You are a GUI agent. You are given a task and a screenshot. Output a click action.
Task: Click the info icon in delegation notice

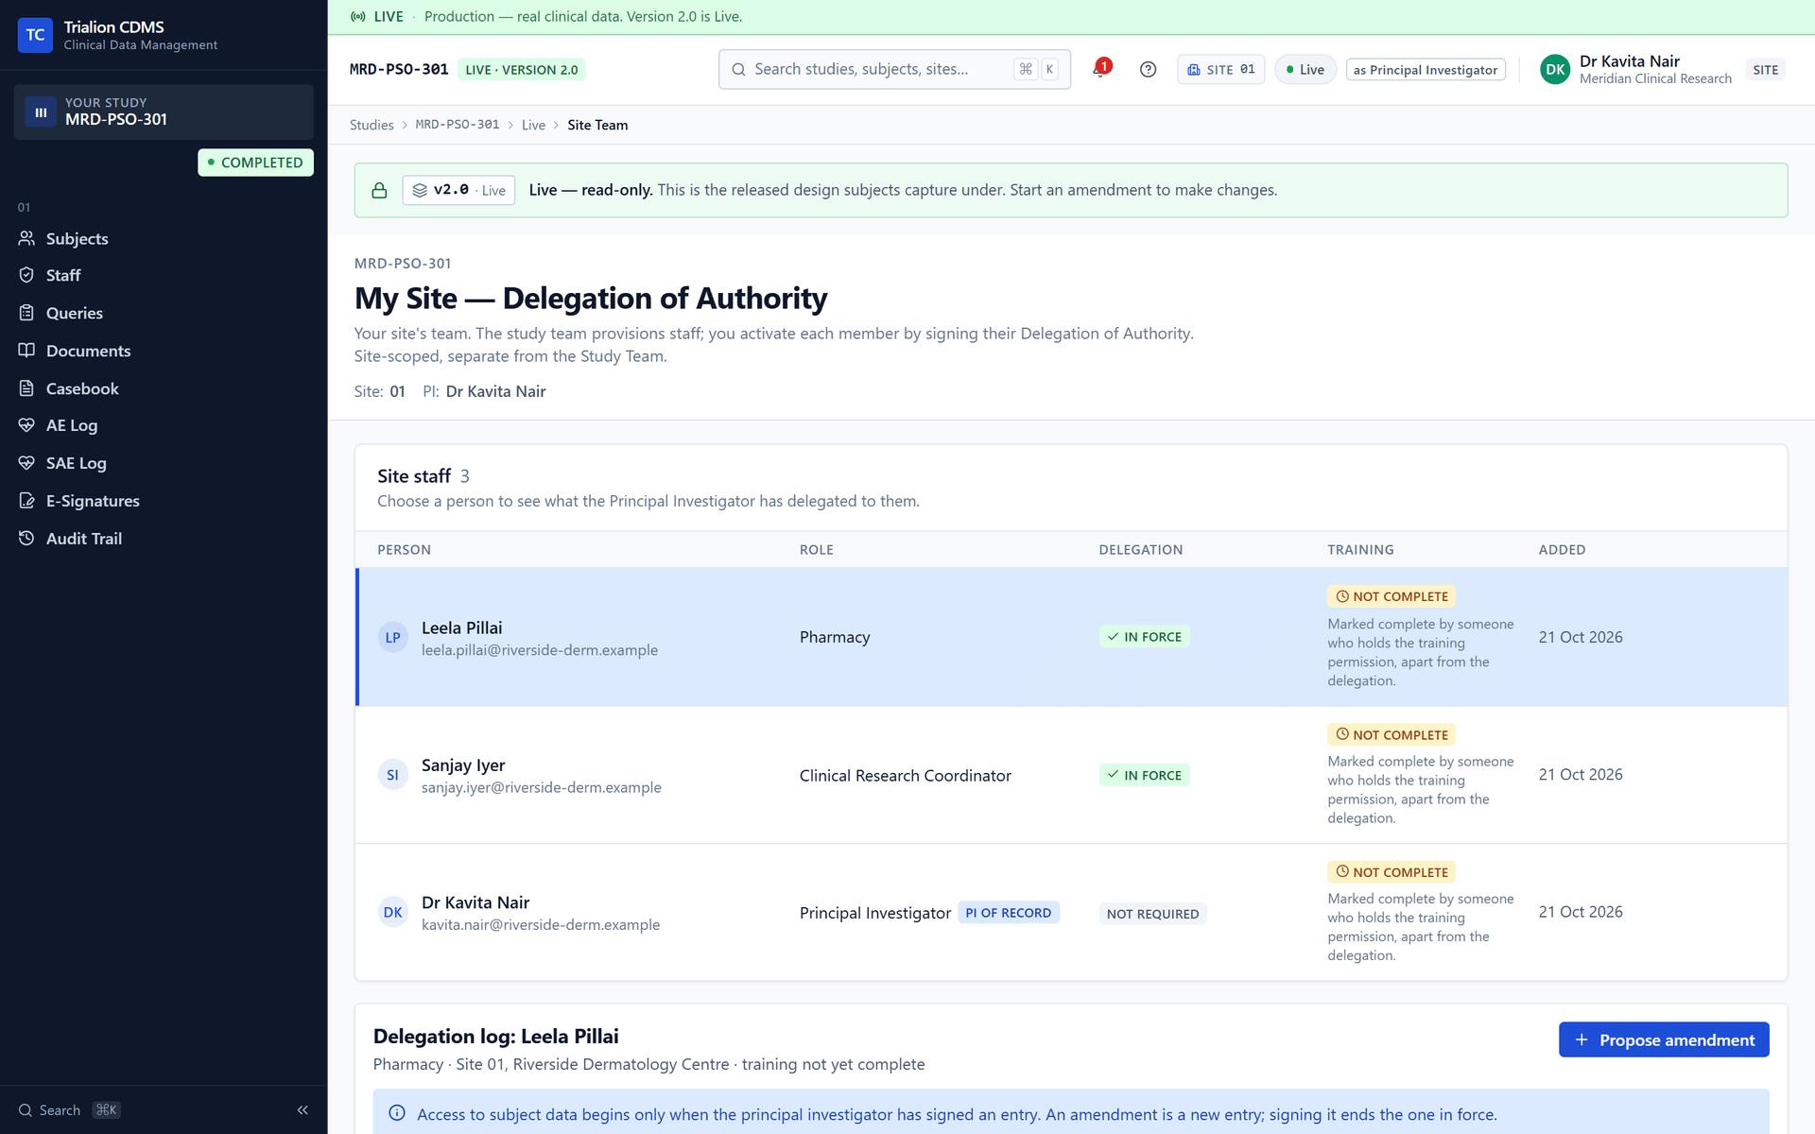pos(397,1113)
